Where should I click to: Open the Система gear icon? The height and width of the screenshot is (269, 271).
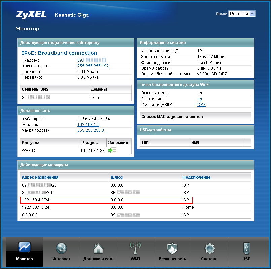coord(209,248)
